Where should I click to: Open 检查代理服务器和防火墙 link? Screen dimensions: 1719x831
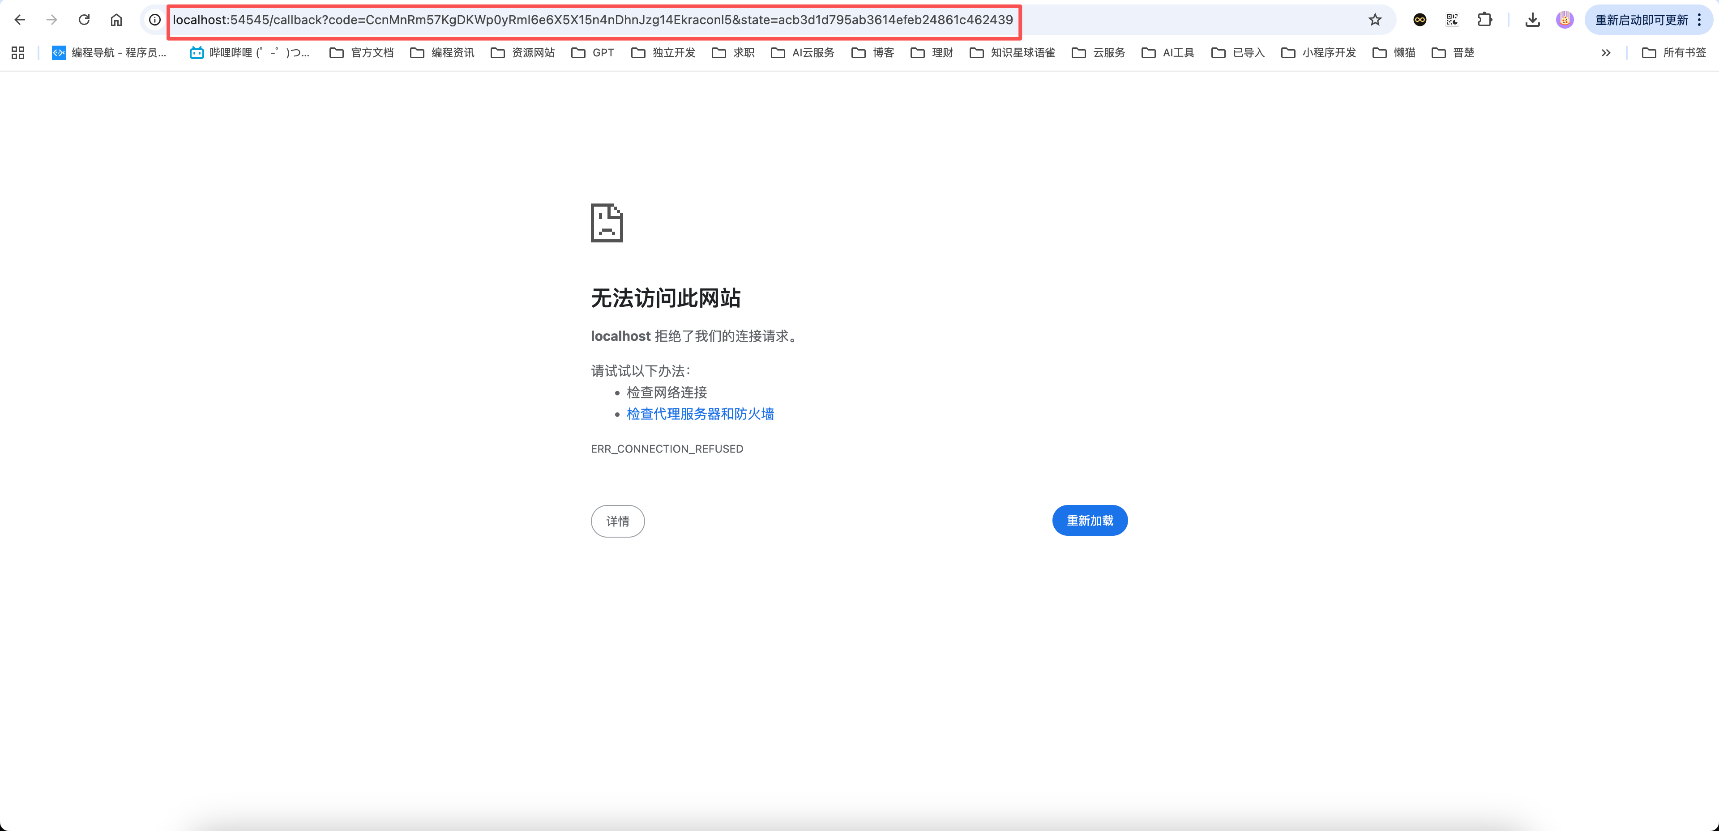(700, 414)
